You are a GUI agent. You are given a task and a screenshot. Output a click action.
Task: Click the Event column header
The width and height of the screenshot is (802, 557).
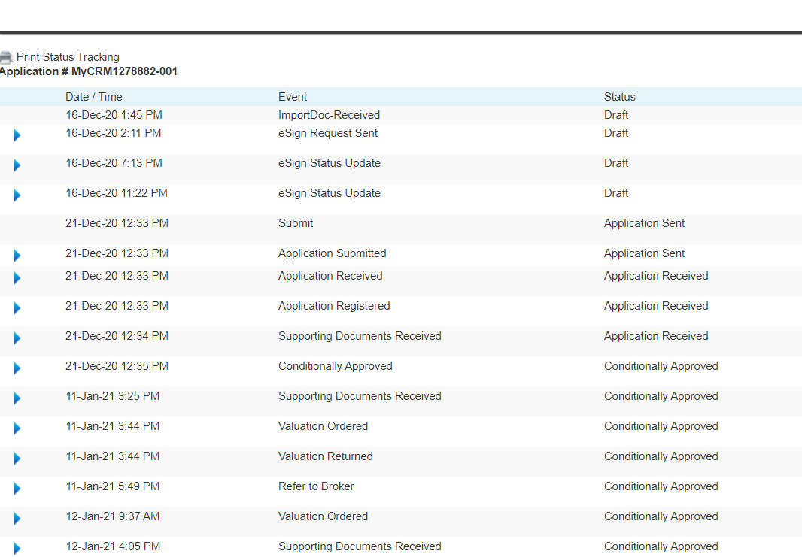coord(293,96)
